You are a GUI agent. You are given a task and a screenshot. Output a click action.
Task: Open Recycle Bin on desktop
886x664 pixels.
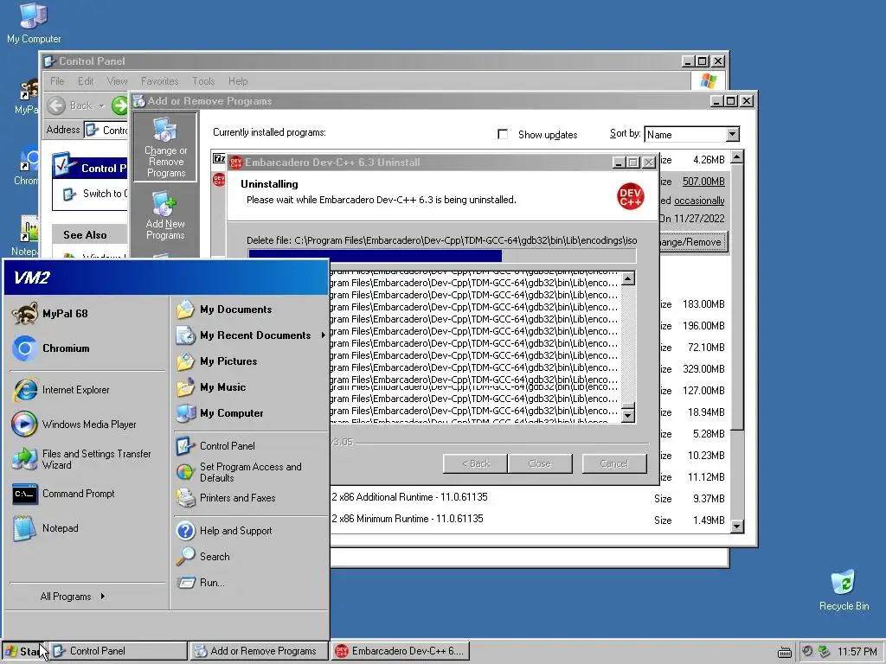point(844,590)
